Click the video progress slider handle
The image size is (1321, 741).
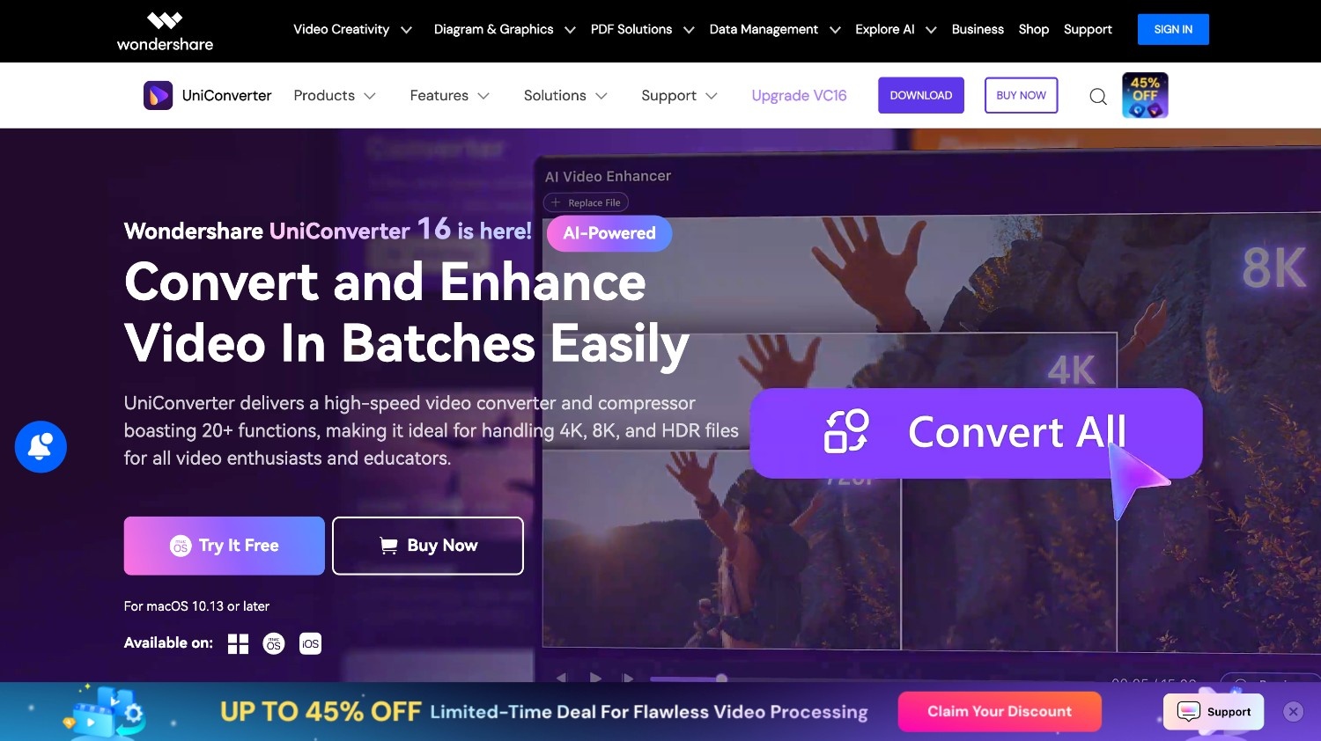pos(721,679)
